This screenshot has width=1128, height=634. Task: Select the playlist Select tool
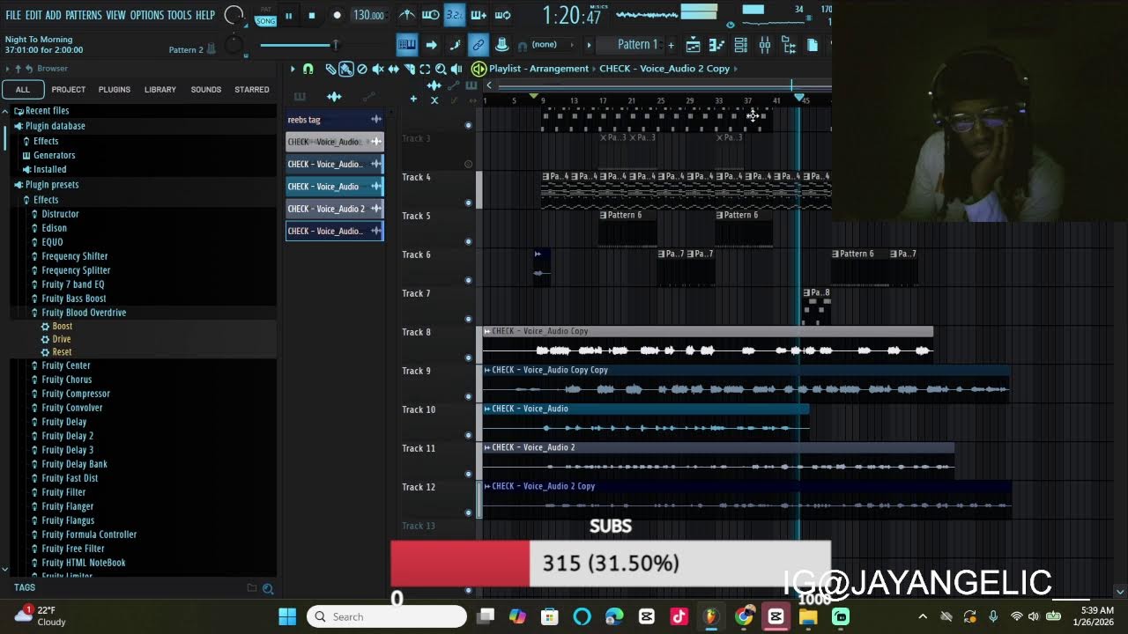[425, 69]
